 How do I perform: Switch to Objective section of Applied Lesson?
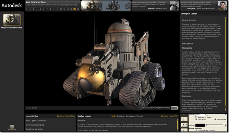(x=120, y=116)
